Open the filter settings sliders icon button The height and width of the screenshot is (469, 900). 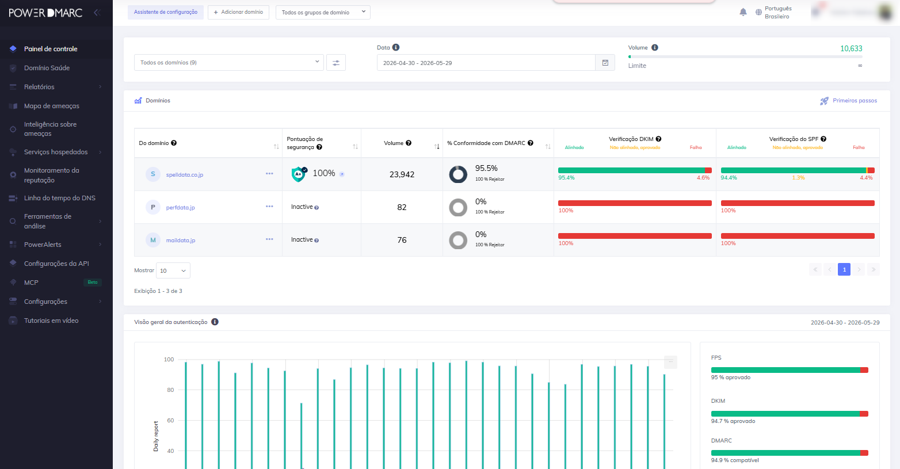(336, 62)
